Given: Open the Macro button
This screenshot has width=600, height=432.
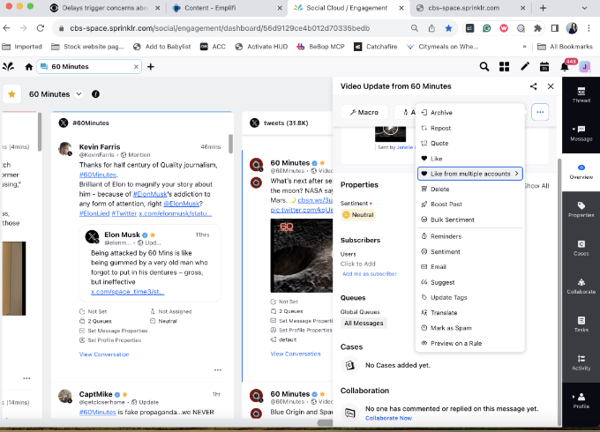Looking at the screenshot, I should pyautogui.click(x=364, y=112).
